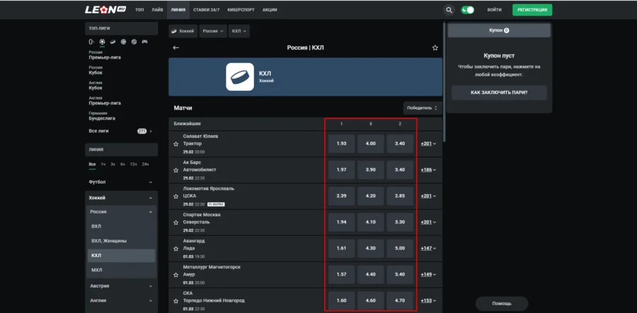Expand +201 markets for Салават Юлаев match
This screenshot has width=637, height=313.
[428, 144]
